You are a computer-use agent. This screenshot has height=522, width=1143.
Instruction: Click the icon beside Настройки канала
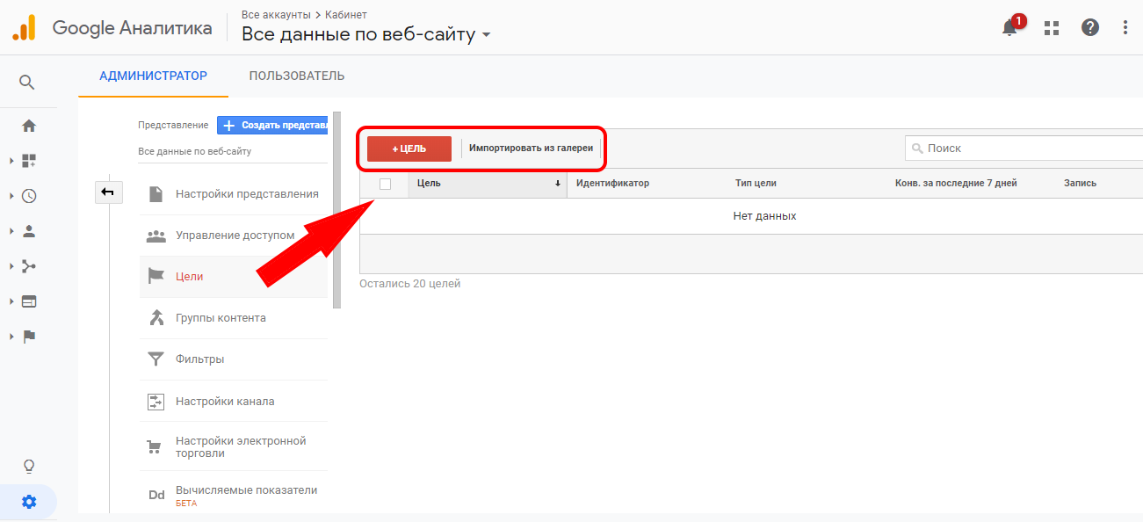pos(156,401)
